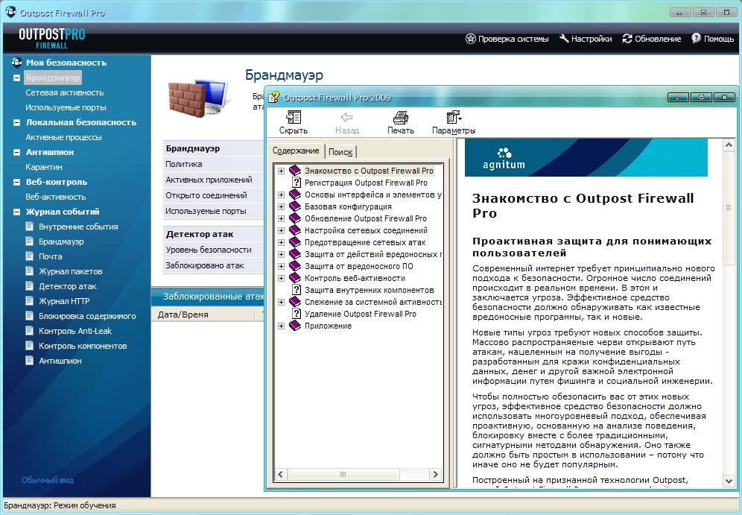Viewport: 742px width, 515px height.
Task: Collapse the Брандмауэр sidebar section
Action: (x=16, y=78)
